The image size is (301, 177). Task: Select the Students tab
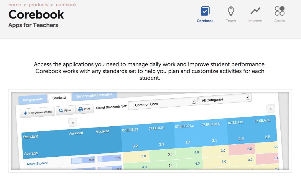point(60,98)
